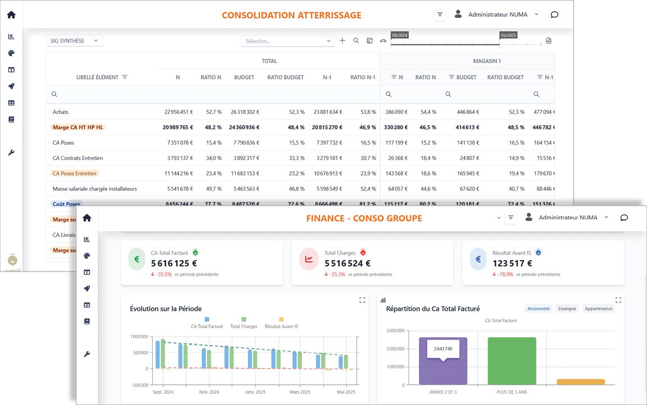Click the wrench icon in Finance sidebar
647x405 pixels.
click(x=87, y=354)
